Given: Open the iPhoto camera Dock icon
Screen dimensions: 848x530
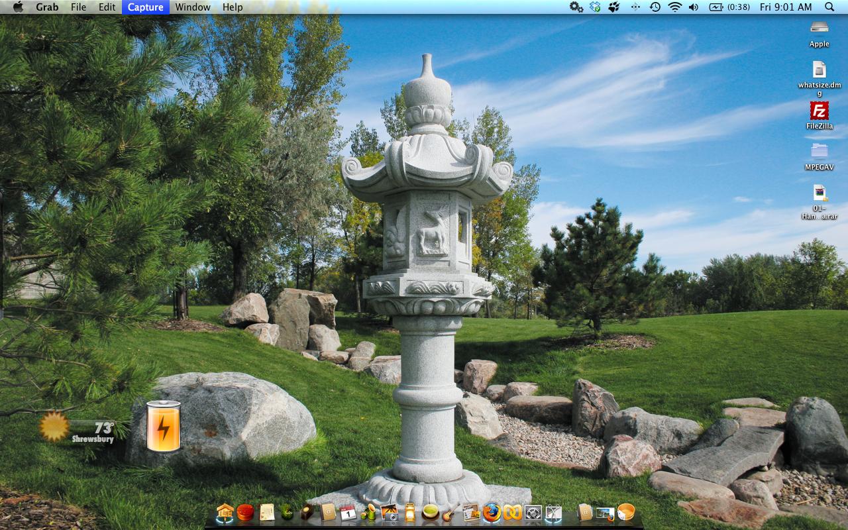Looking at the screenshot, I should pyautogui.click(x=389, y=512).
